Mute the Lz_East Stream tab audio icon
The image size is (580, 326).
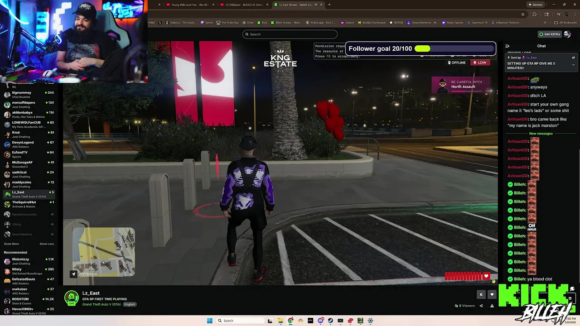click(x=316, y=5)
